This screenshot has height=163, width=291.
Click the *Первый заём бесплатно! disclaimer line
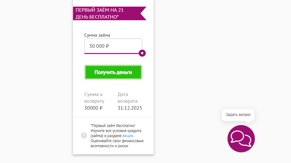tap(113, 125)
